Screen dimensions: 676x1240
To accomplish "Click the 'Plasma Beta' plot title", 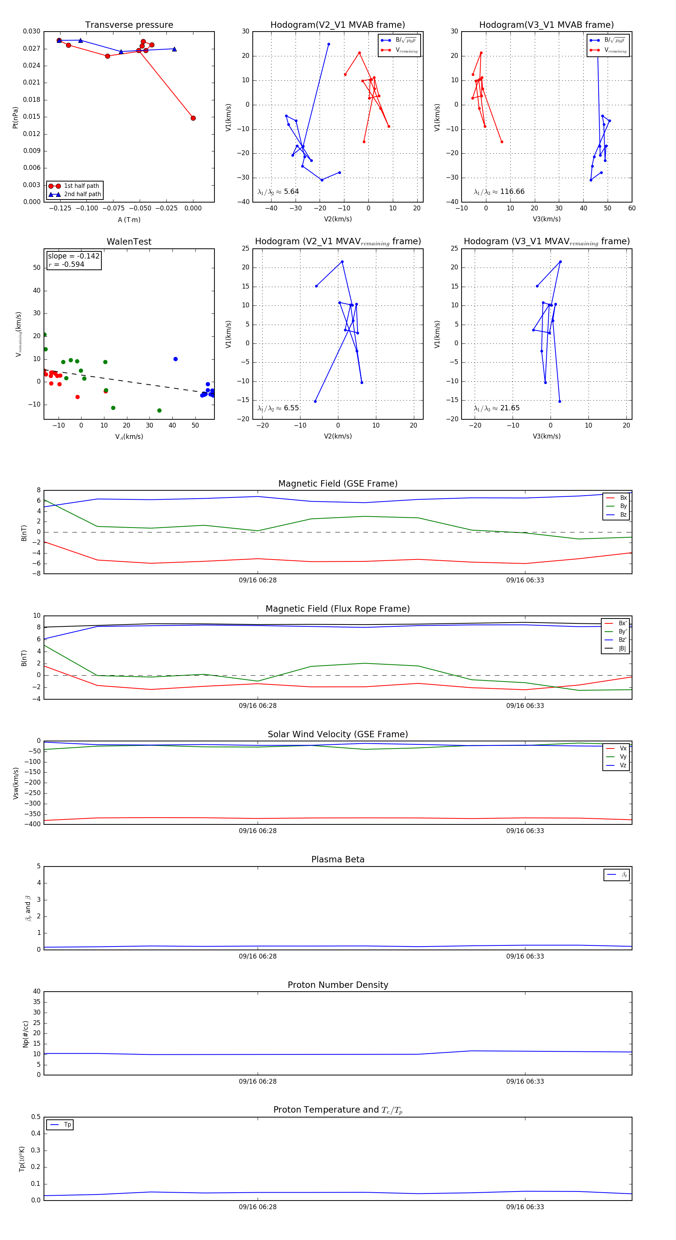I will (x=338, y=860).
